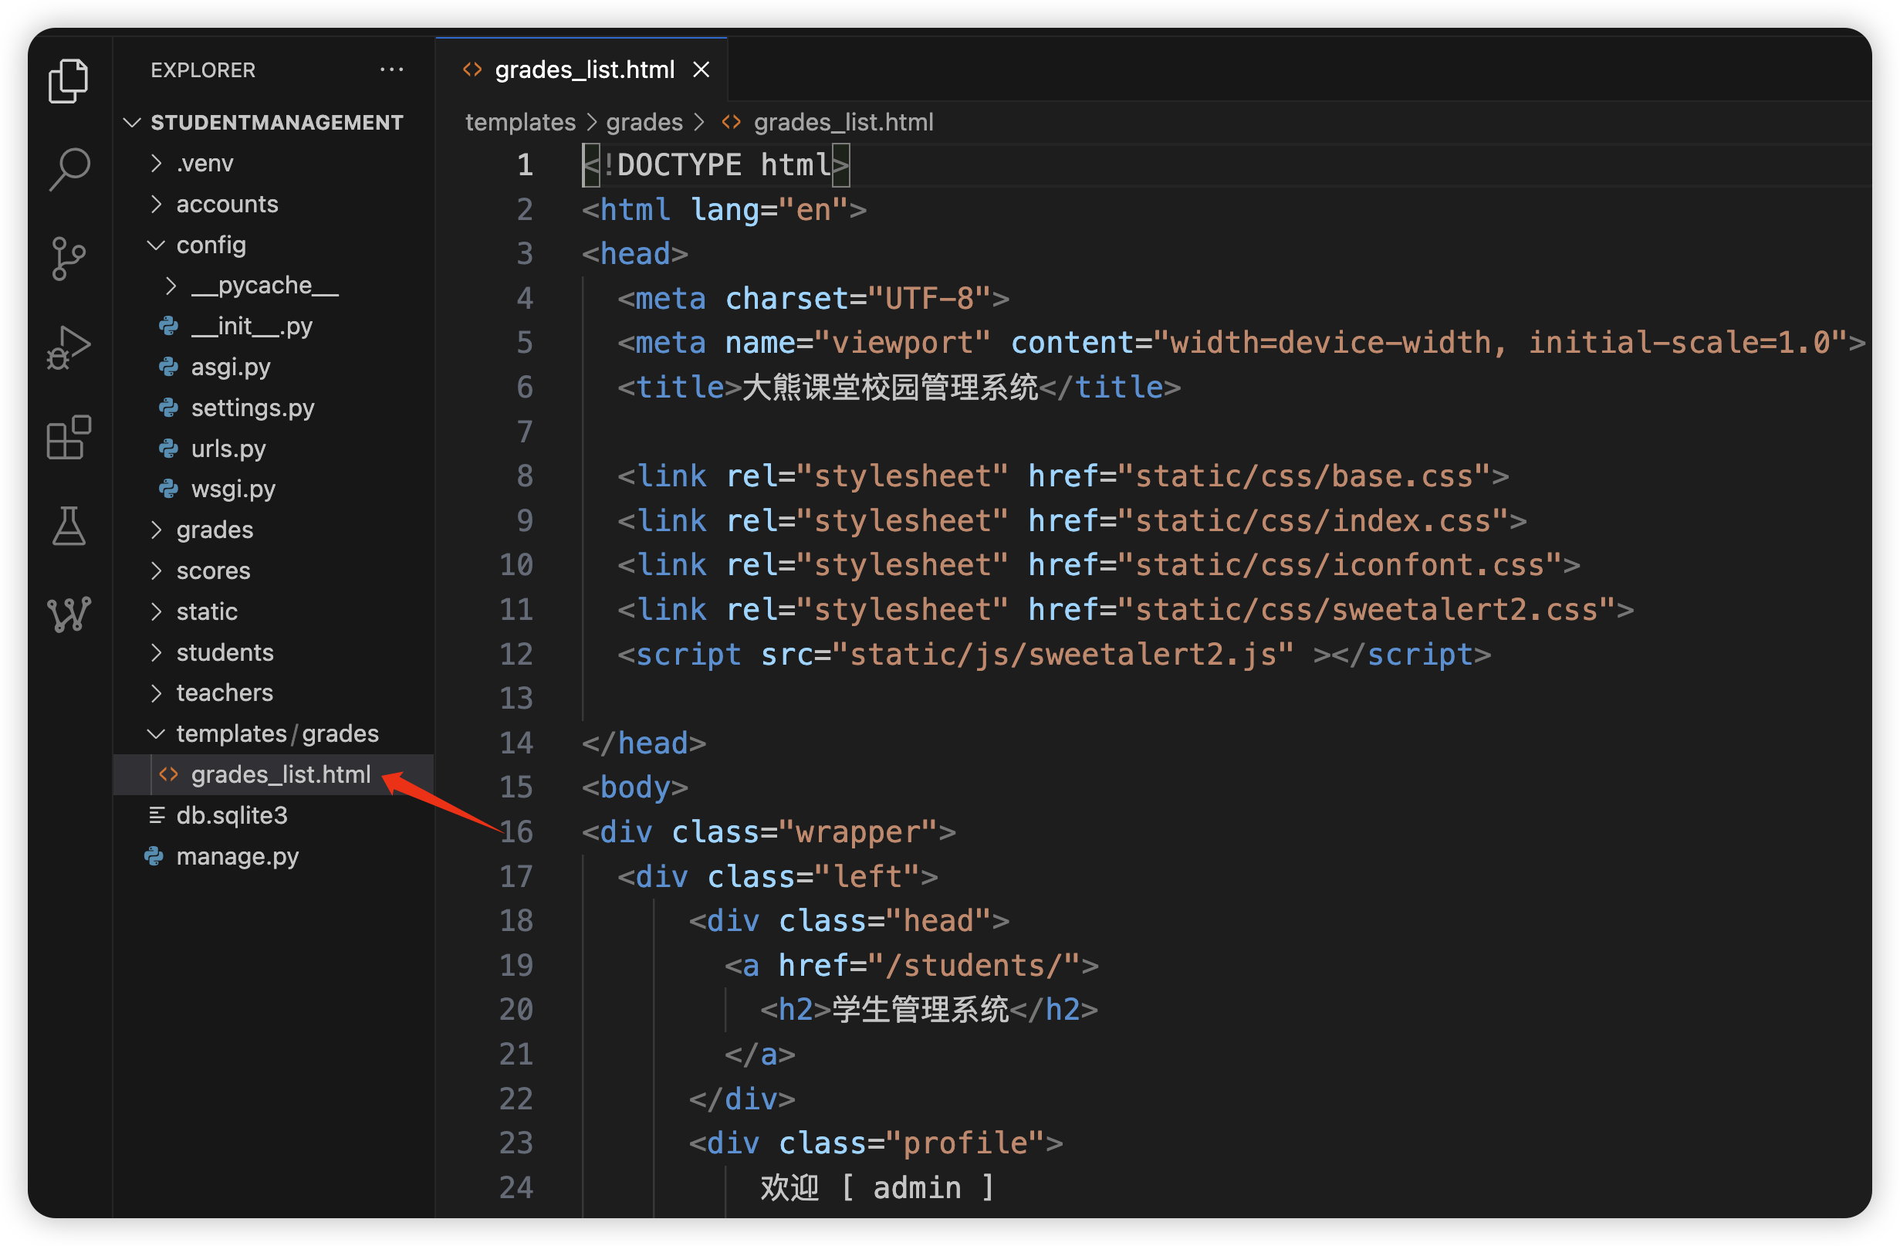Click templates in the breadcrumb path
The height and width of the screenshot is (1246, 1900).
coord(519,123)
